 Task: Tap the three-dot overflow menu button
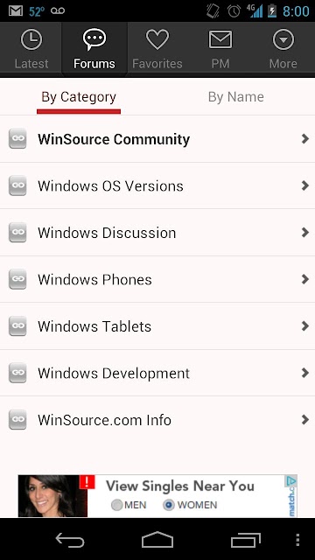(298, 540)
